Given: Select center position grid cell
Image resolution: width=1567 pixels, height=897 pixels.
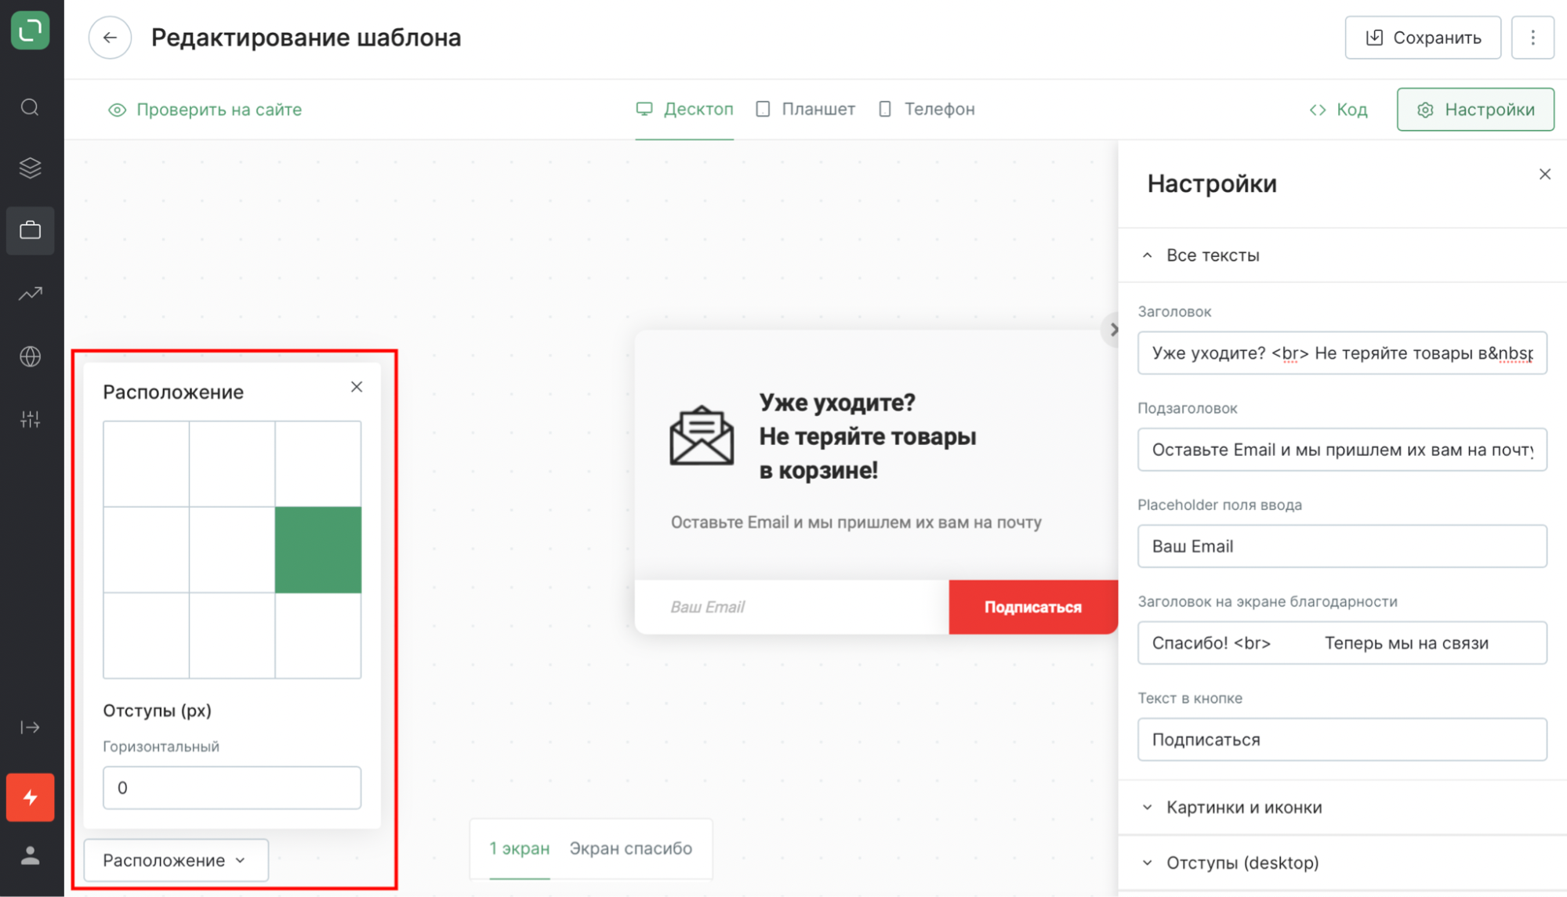Looking at the screenshot, I should coord(232,550).
